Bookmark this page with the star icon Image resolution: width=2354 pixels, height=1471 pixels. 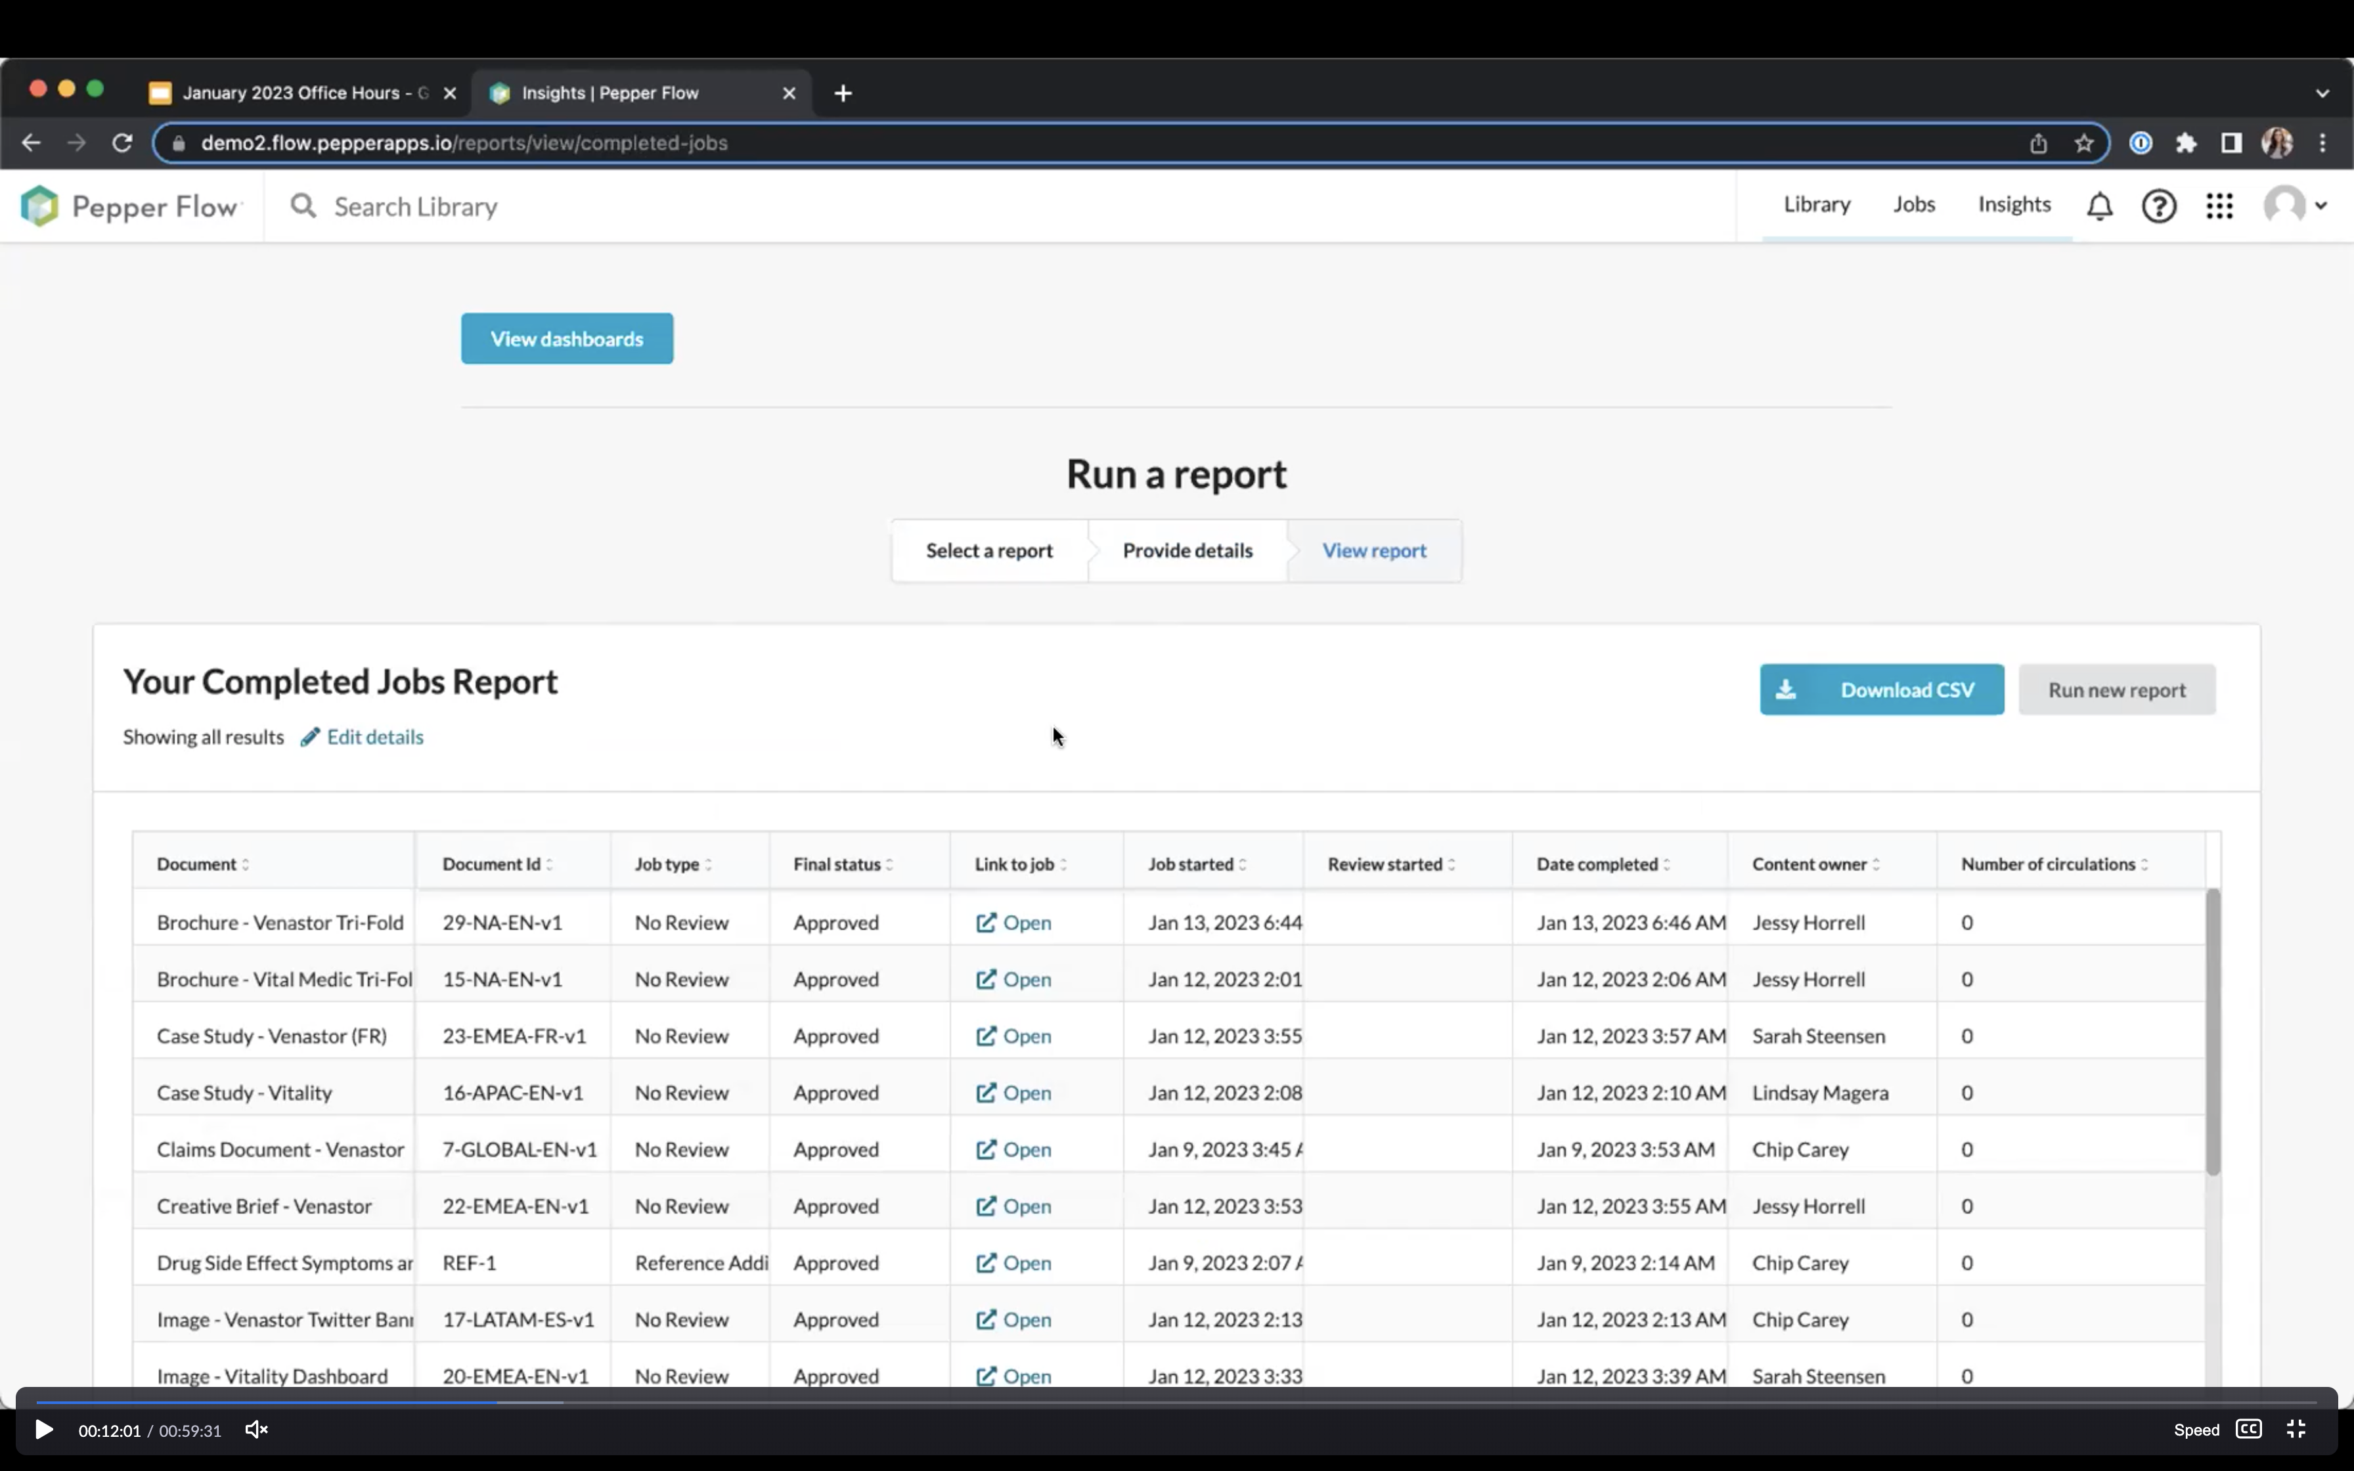click(2083, 143)
